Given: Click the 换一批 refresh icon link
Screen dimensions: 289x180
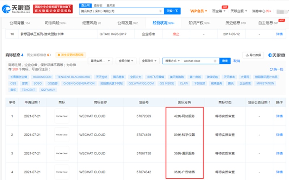Looking at the screenshot, I should (276, 69).
